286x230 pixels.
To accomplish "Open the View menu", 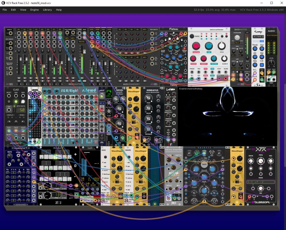I will pos(23,10).
